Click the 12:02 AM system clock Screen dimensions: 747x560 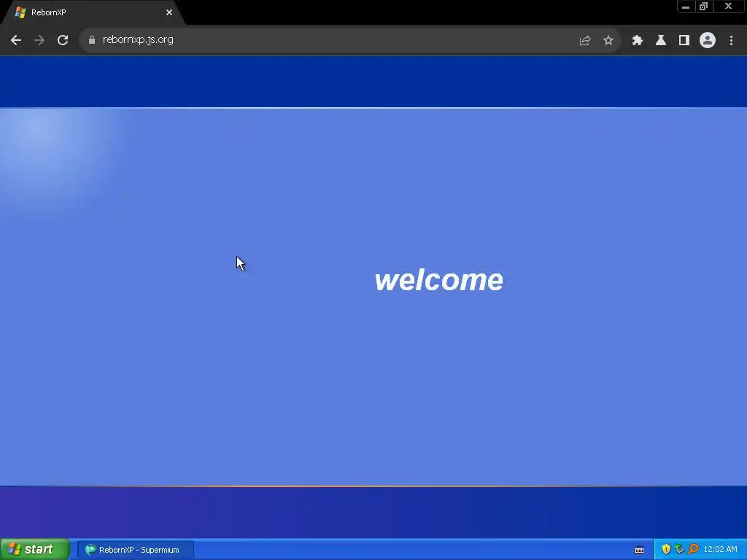click(720, 549)
